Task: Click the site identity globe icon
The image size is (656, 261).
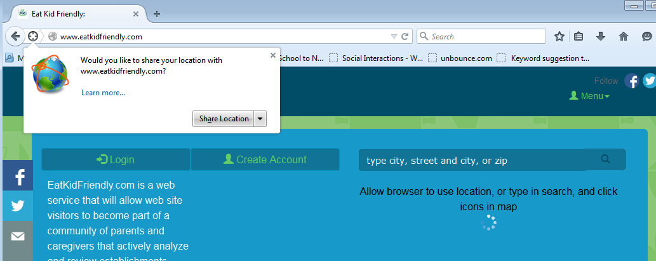Action: click(x=52, y=36)
